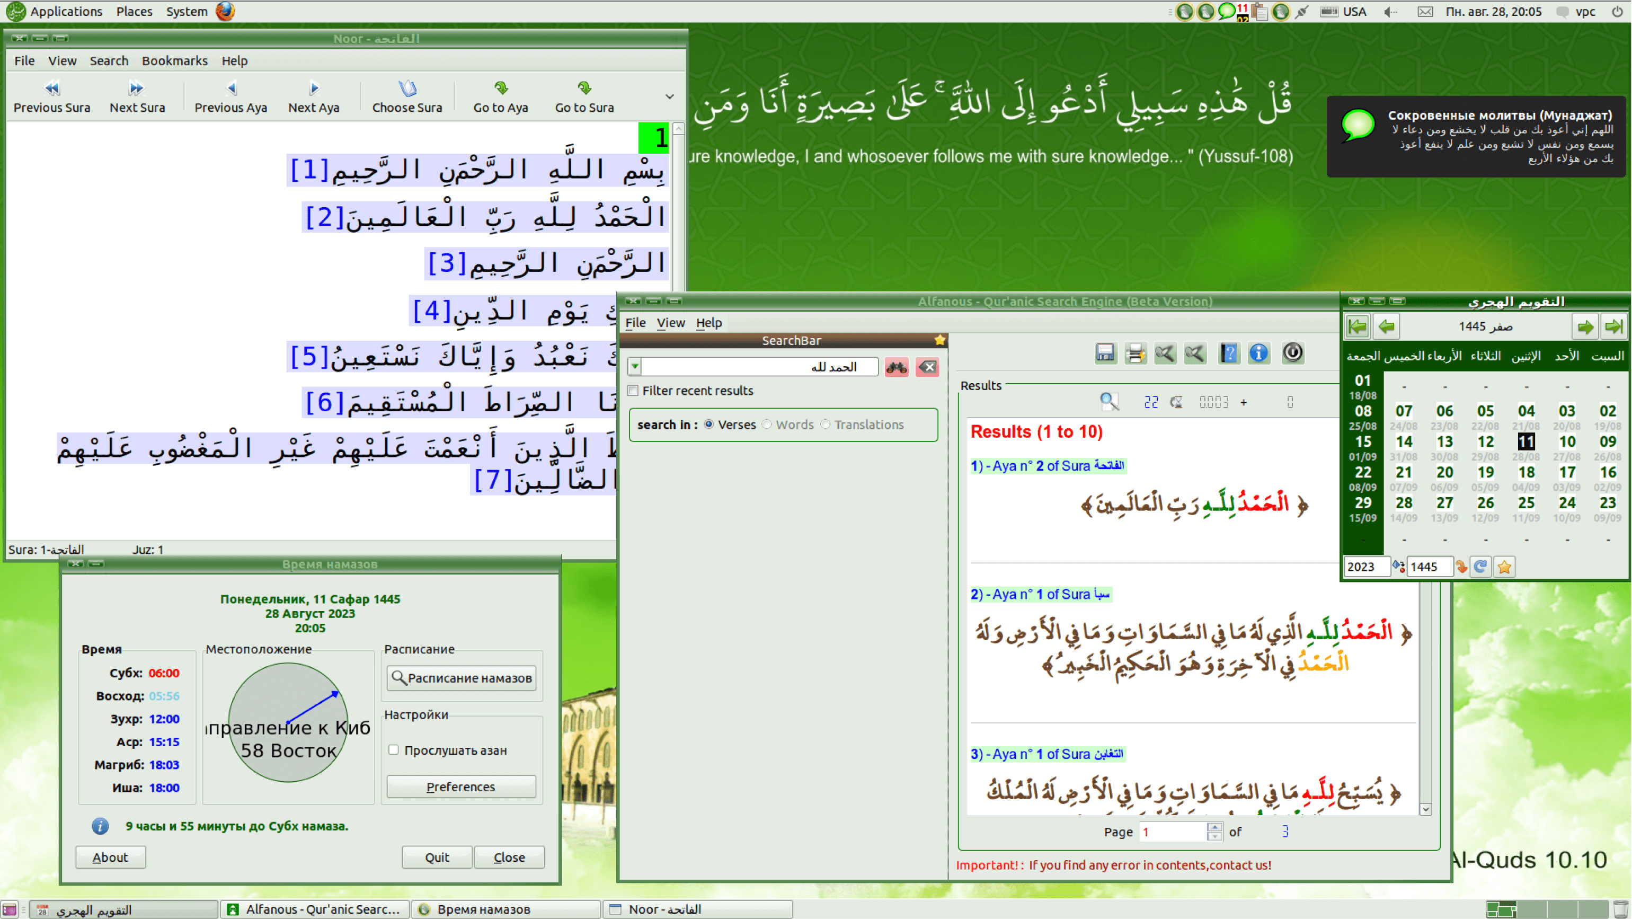Click Alfanous blue info icon
Viewport: 1632px width, 919px height.
1259,353
